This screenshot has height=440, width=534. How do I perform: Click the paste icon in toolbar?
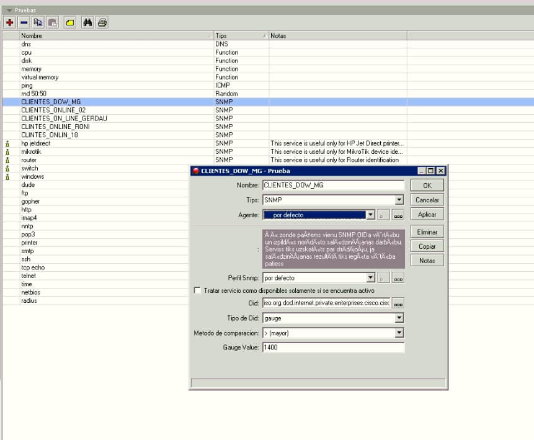click(x=53, y=22)
